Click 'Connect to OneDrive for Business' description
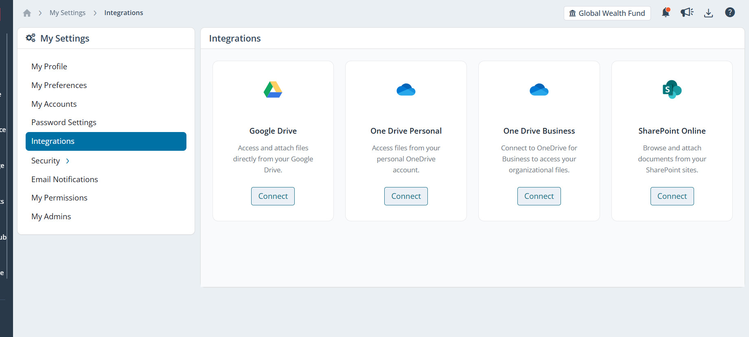 [539, 159]
